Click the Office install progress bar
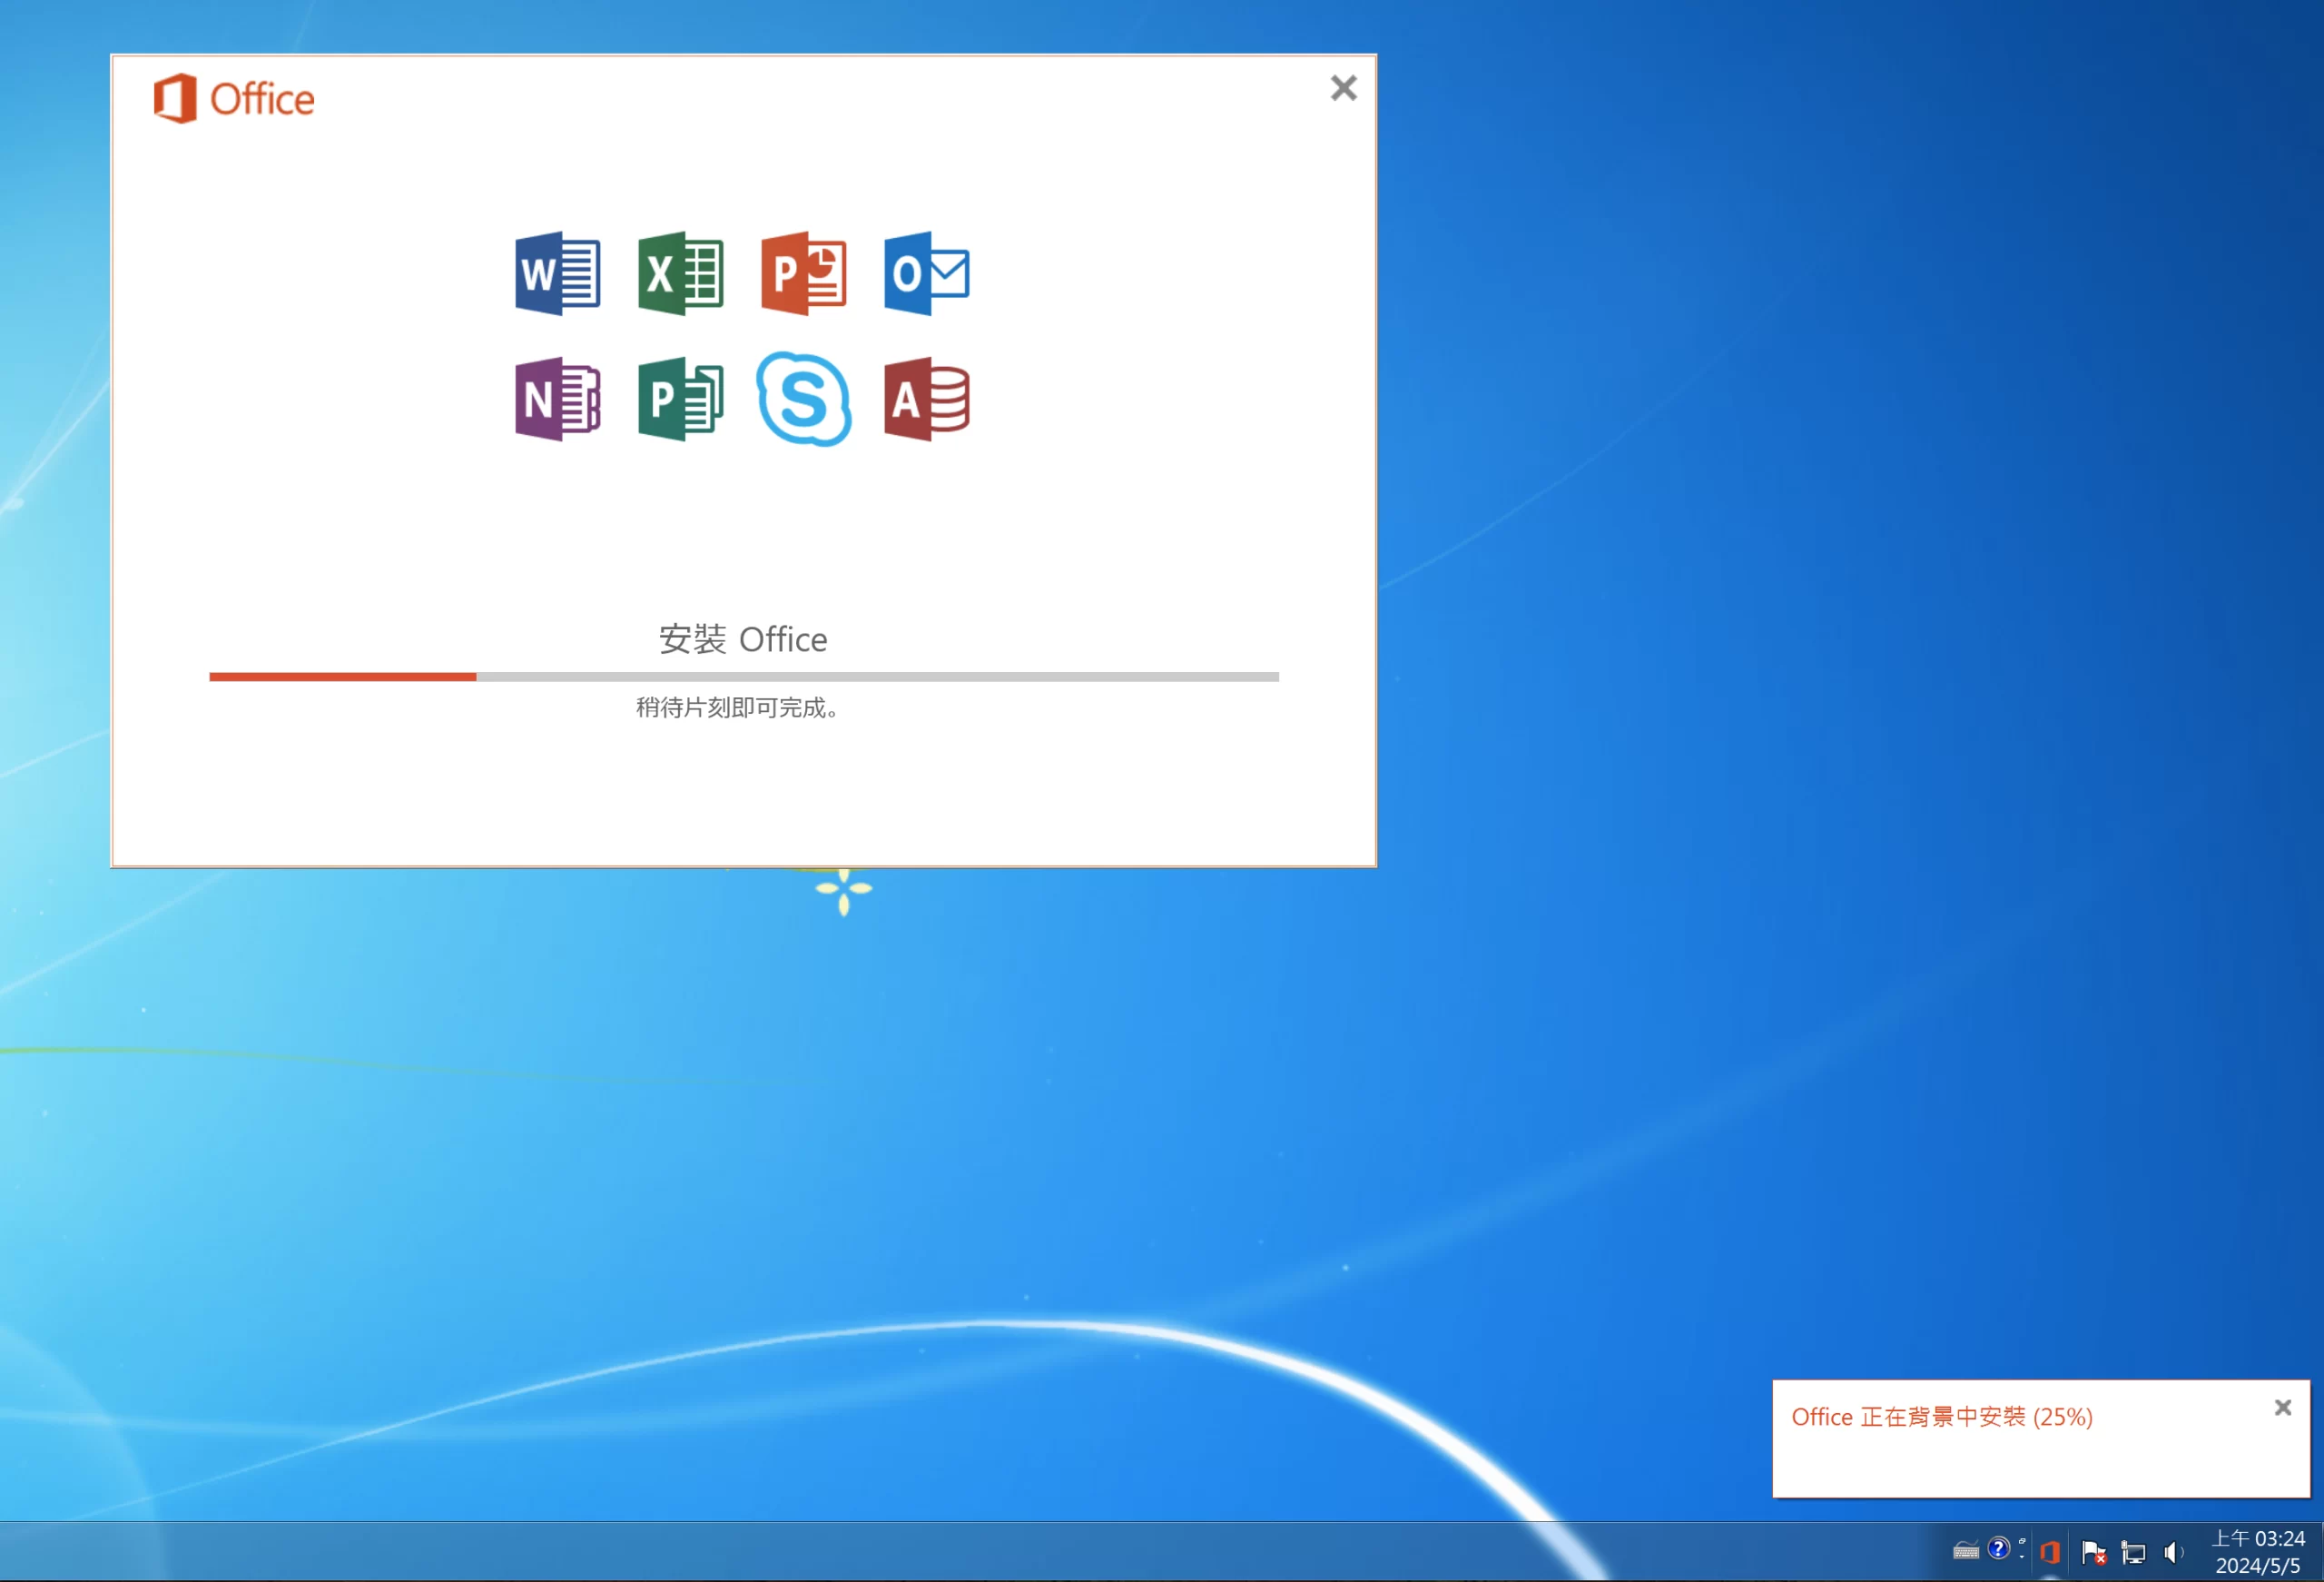Screen dimensions: 2324x1582 tap(743, 677)
